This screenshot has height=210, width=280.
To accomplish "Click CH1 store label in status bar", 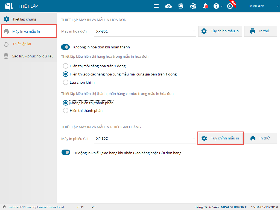I will pos(81,207).
